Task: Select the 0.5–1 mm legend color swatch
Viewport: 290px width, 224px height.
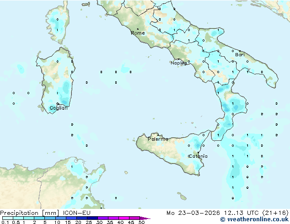Action: (18, 218)
